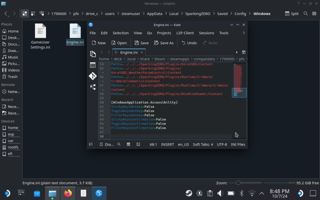Toggle INSERT mode in Kate status bar
The image size is (320, 200).
click(167, 144)
